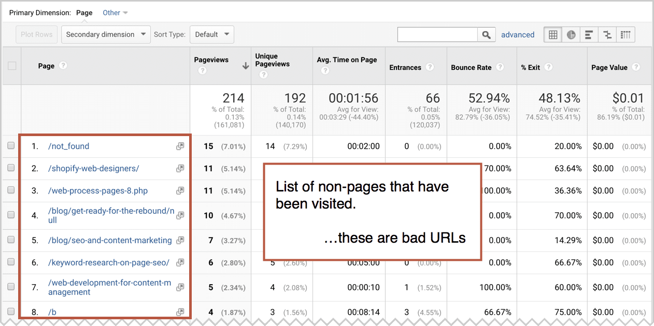Select the data table view icon

coord(552,34)
